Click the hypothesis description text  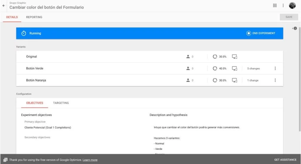[197, 127]
